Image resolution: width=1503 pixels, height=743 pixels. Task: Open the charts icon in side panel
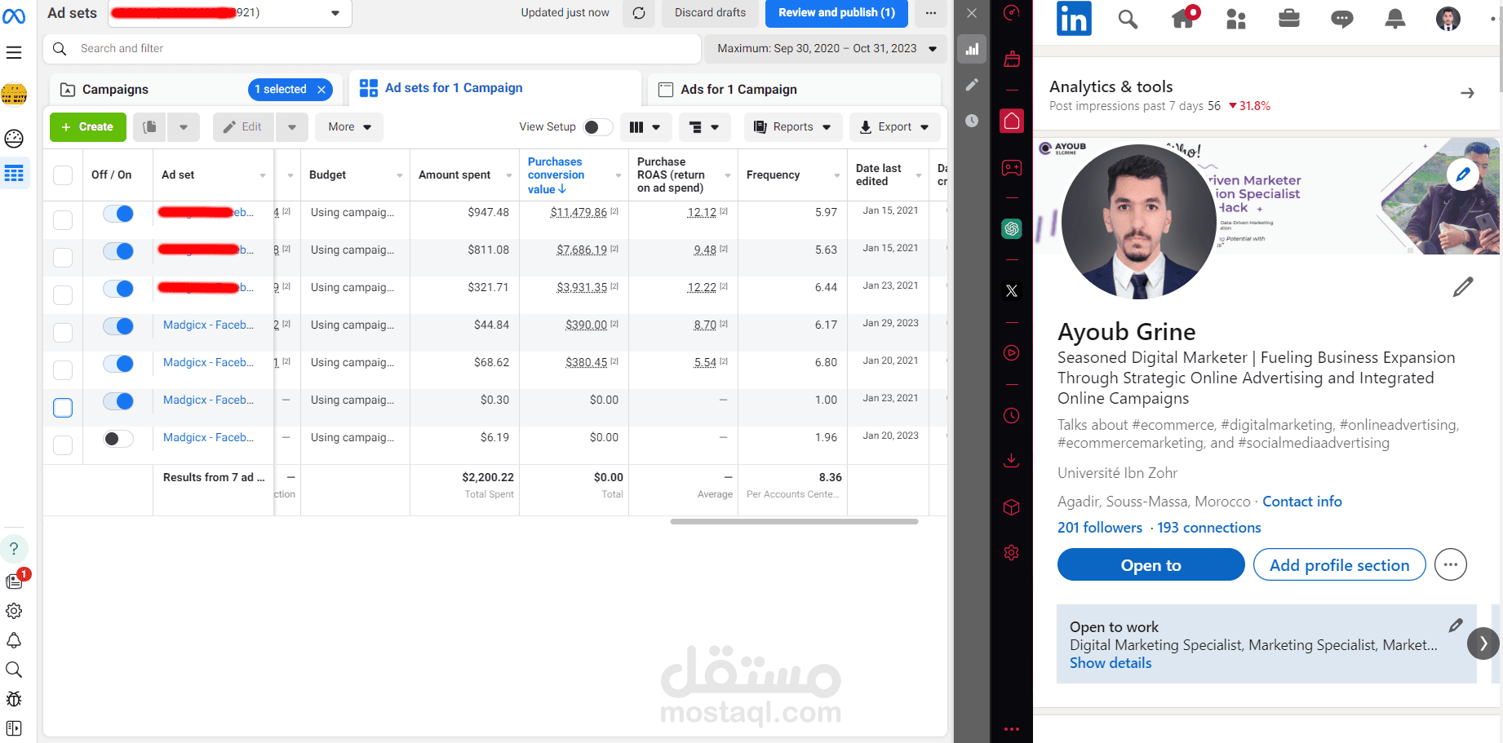tap(972, 49)
